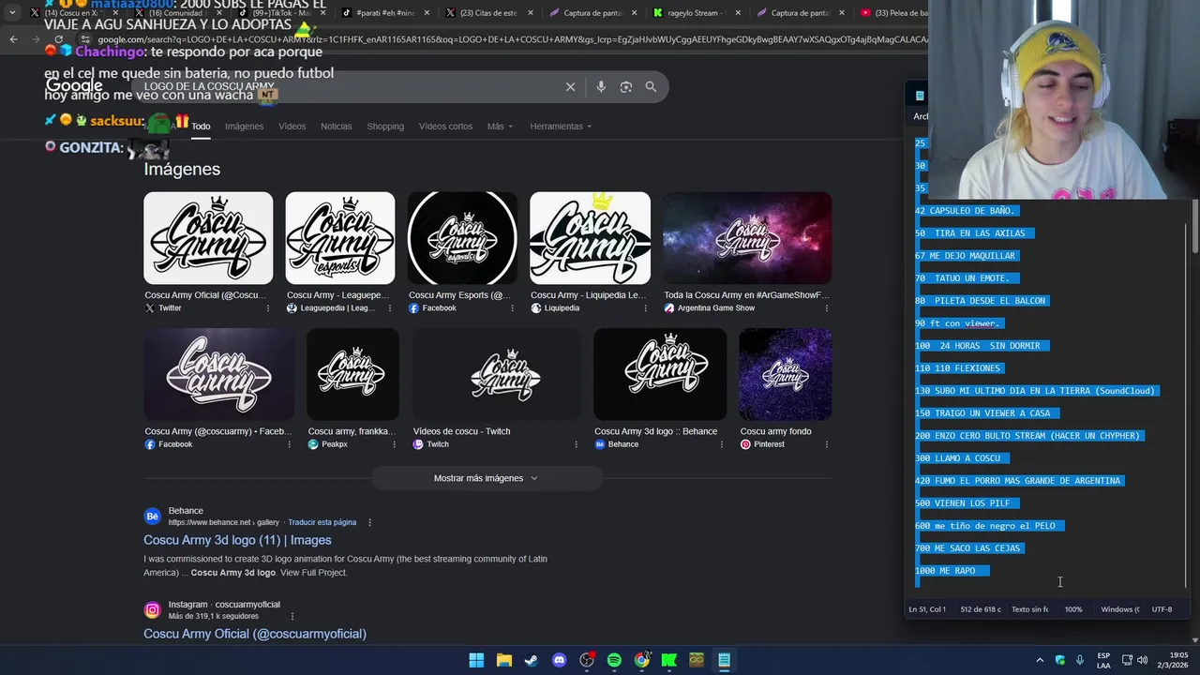Click line '300 LLAMO A COSCU' in Notepad
Screen dimensions: 1200x675
coord(957,458)
